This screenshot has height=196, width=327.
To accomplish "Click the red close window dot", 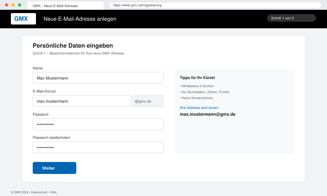I will point(7,5).
